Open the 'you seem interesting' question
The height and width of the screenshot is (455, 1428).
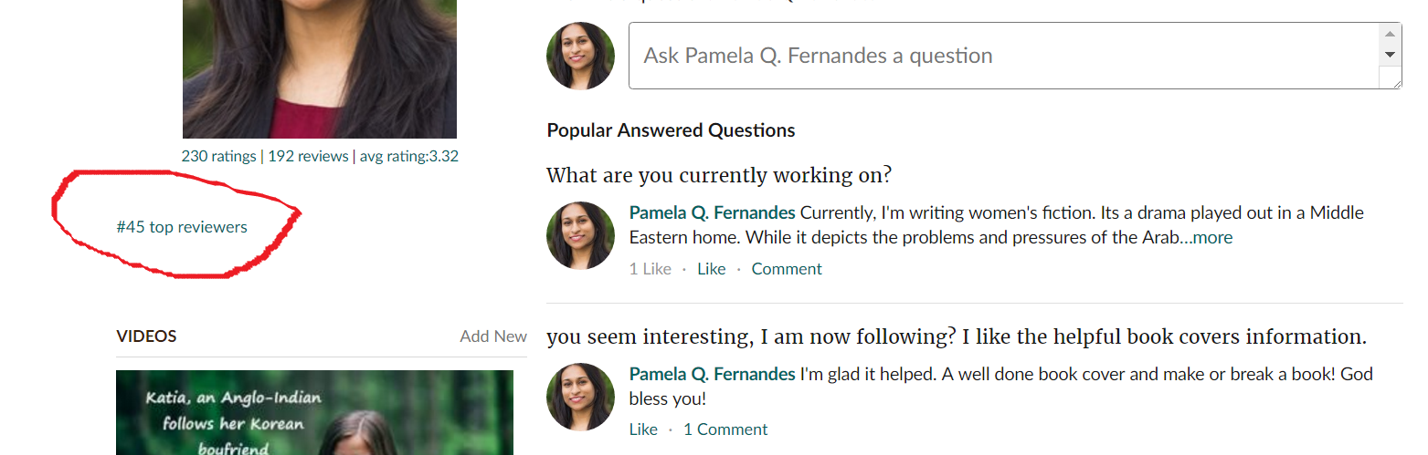tap(956, 336)
